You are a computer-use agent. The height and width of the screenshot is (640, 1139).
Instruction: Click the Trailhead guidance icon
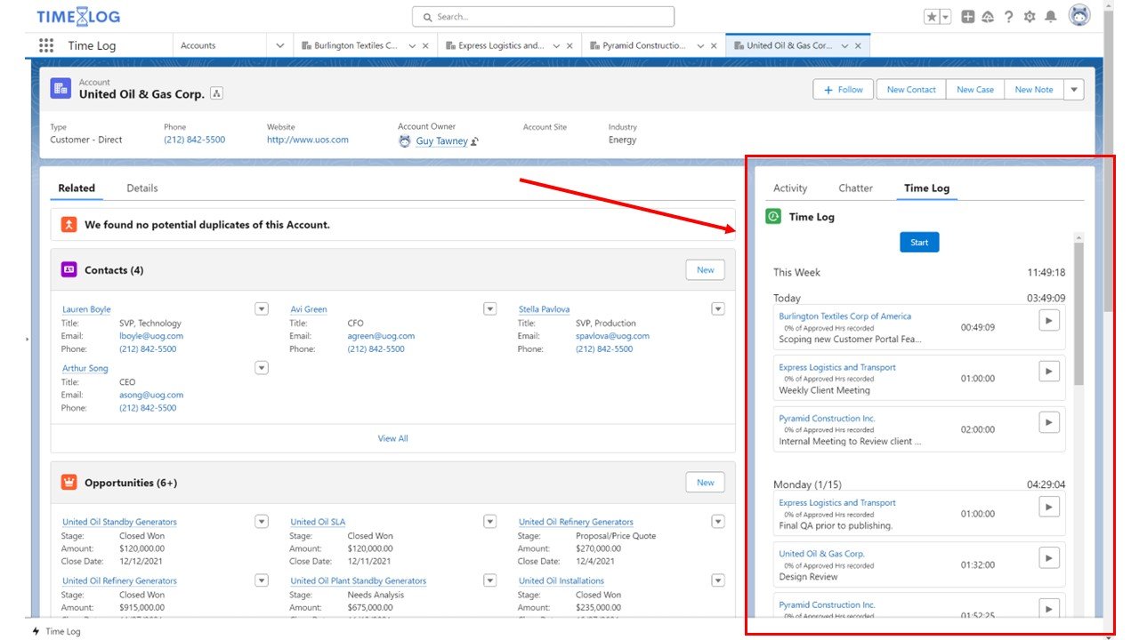988,17
